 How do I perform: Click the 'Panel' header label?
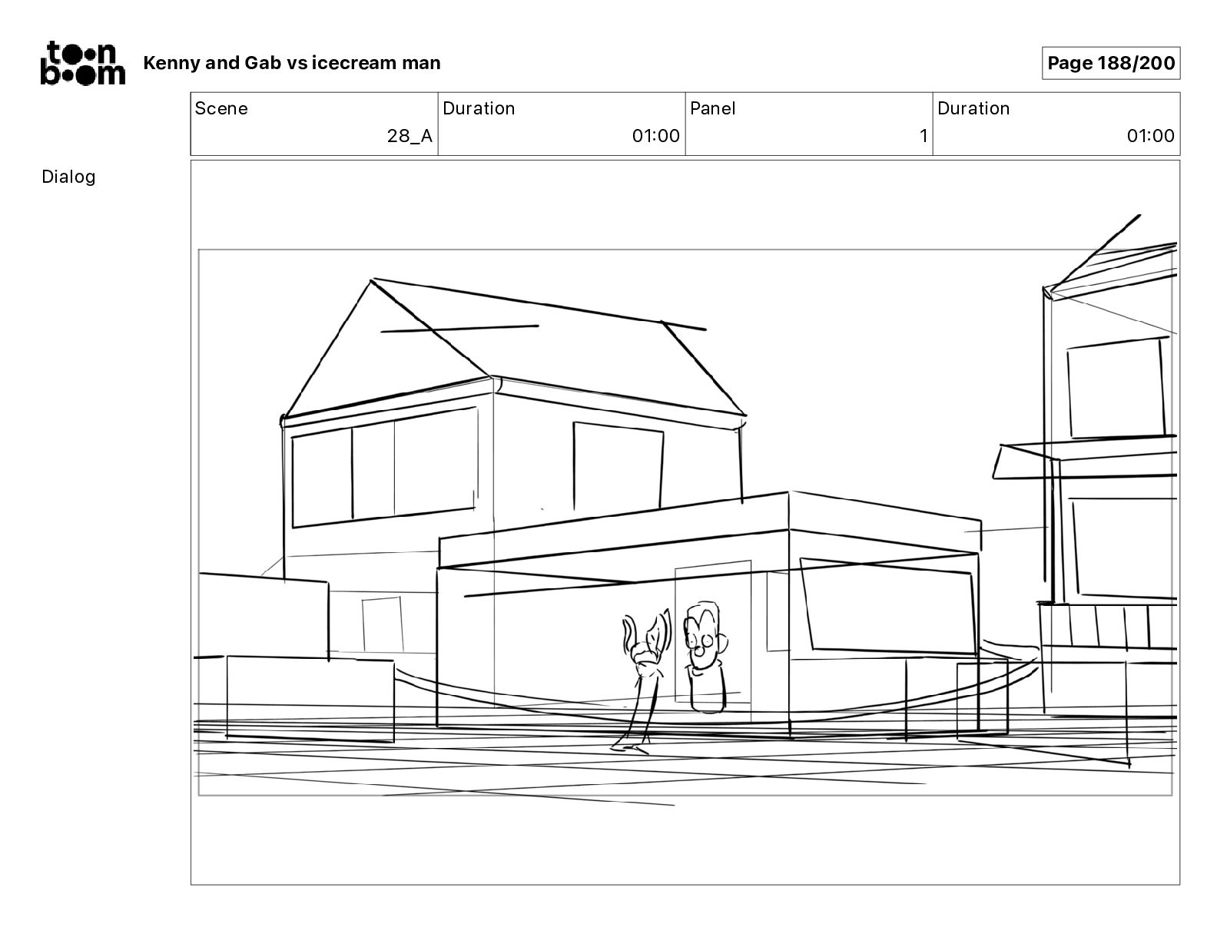coord(712,108)
